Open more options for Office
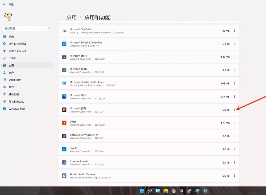266x195 pixels. point(235,123)
